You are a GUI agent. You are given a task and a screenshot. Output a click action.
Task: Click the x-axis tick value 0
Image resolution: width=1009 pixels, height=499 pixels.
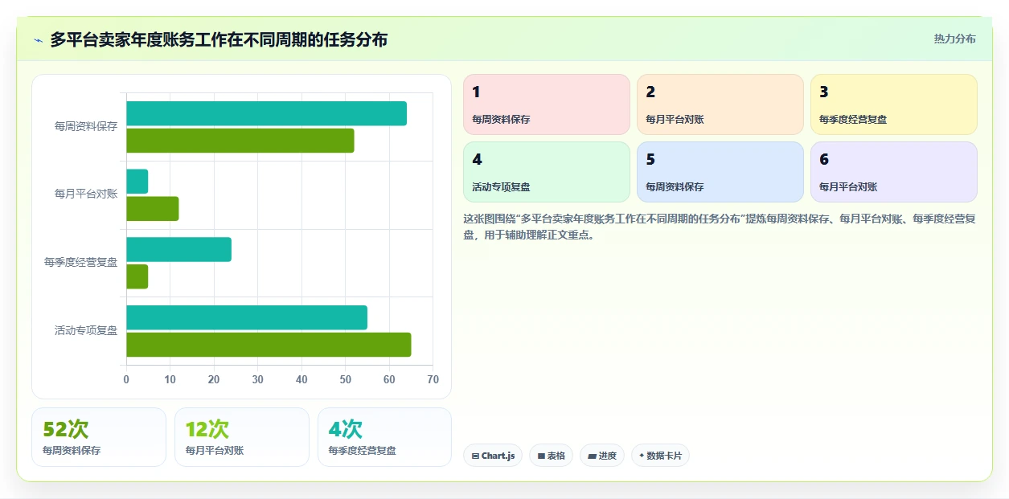tap(126, 379)
